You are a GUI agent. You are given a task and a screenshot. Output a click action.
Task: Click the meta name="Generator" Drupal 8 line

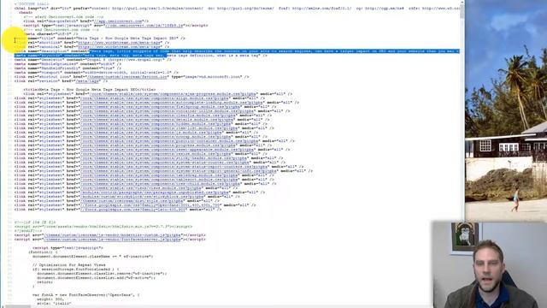93,60
